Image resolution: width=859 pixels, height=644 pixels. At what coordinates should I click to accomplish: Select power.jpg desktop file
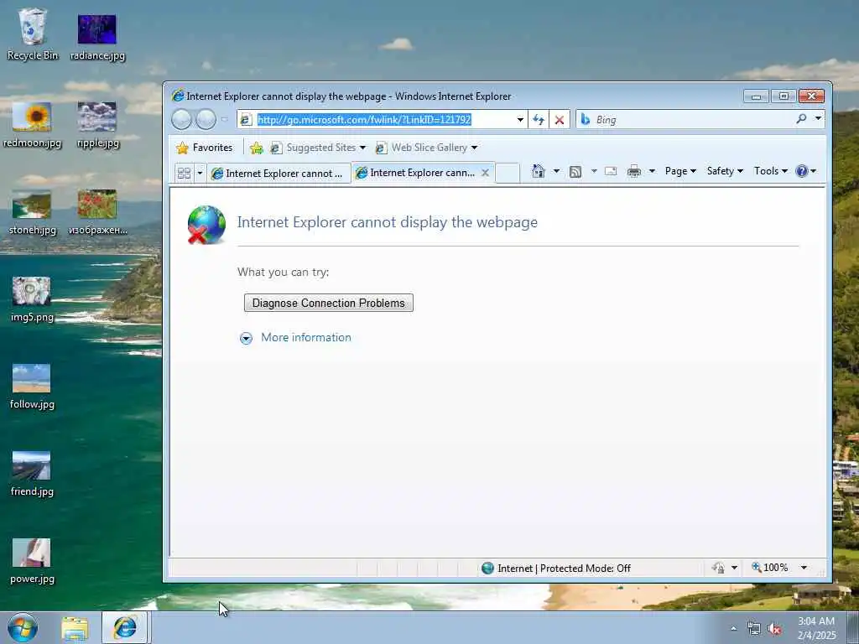point(32,560)
